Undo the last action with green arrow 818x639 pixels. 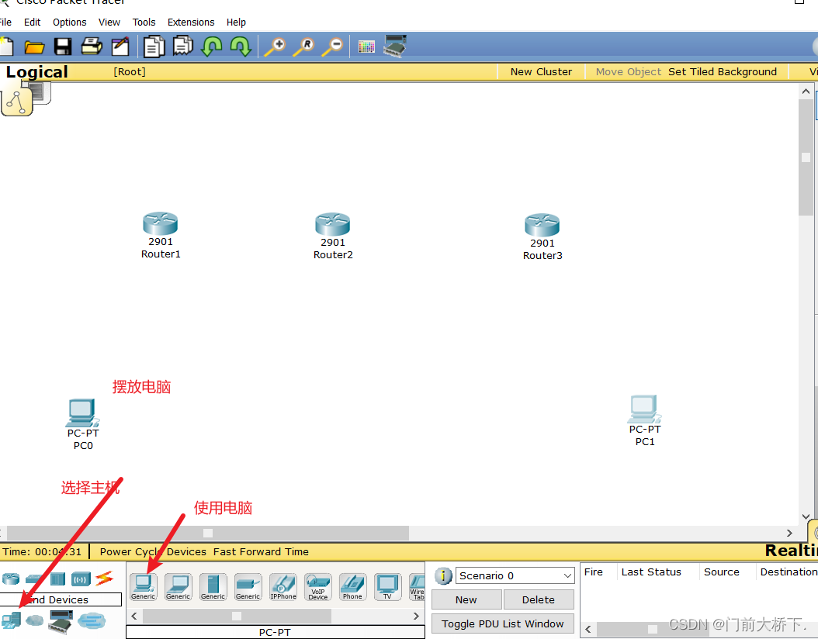(x=211, y=47)
